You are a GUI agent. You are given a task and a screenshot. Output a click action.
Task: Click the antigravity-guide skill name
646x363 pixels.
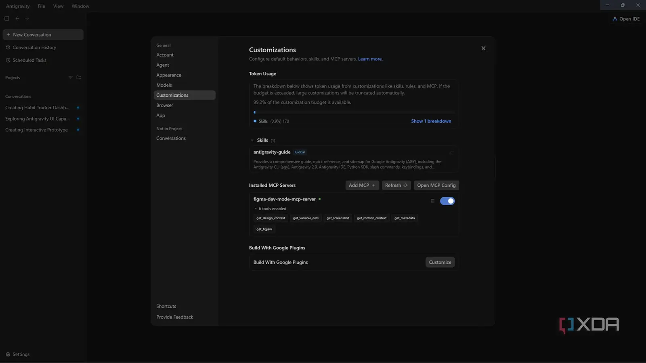[x=272, y=152]
